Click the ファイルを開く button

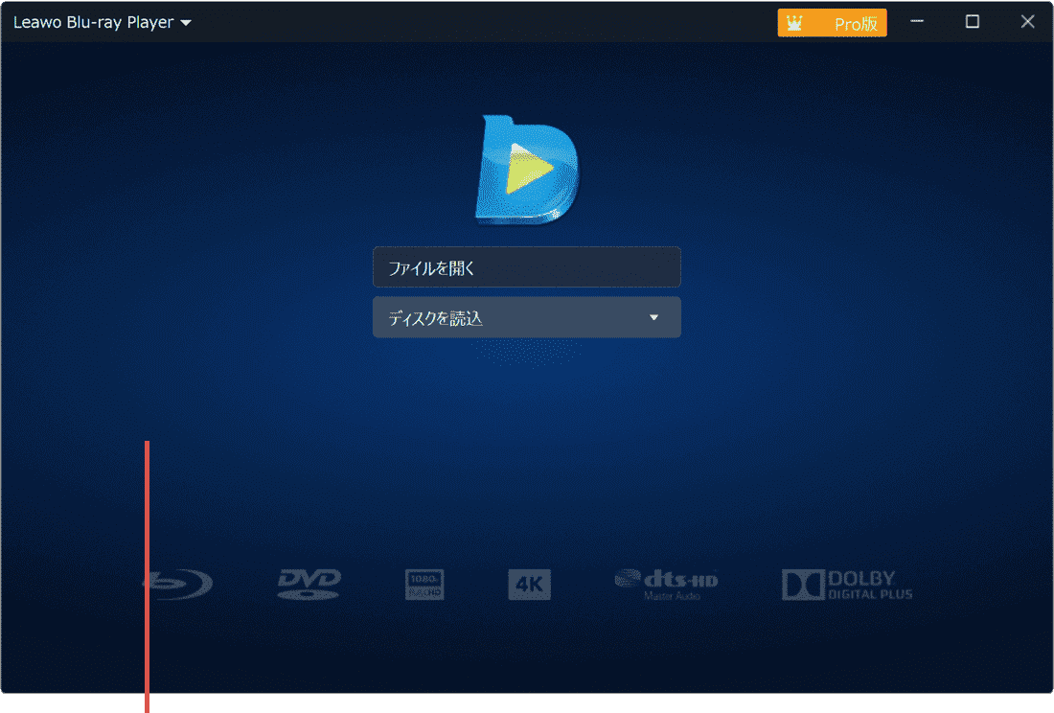tap(526, 267)
